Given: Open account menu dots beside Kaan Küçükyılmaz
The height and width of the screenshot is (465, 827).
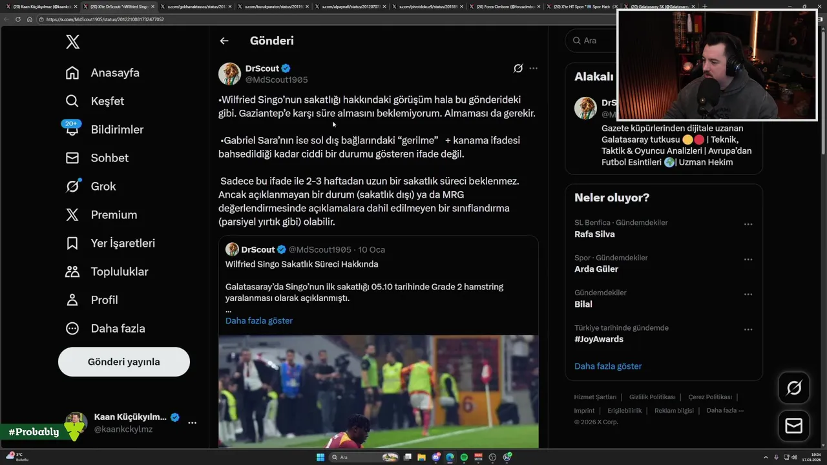Looking at the screenshot, I should click(x=192, y=423).
